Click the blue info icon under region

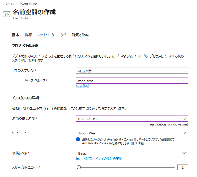pyautogui.click(x=78, y=139)
